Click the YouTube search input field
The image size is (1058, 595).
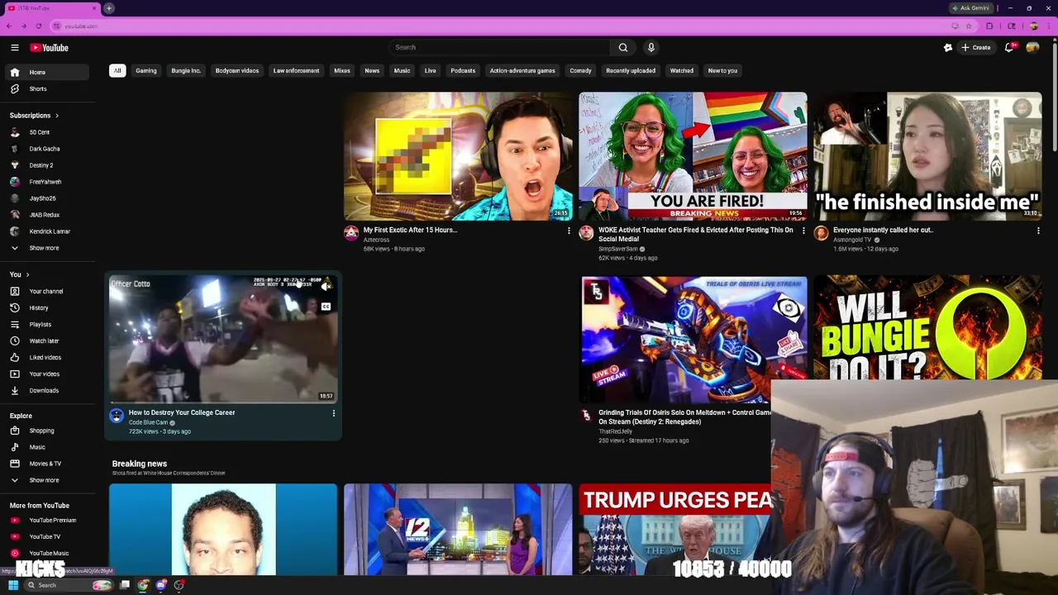tap(499, 47)
